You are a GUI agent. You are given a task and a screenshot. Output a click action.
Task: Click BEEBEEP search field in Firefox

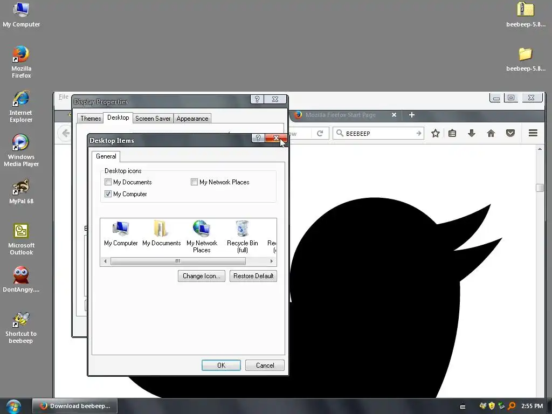(x=378, y=134)
